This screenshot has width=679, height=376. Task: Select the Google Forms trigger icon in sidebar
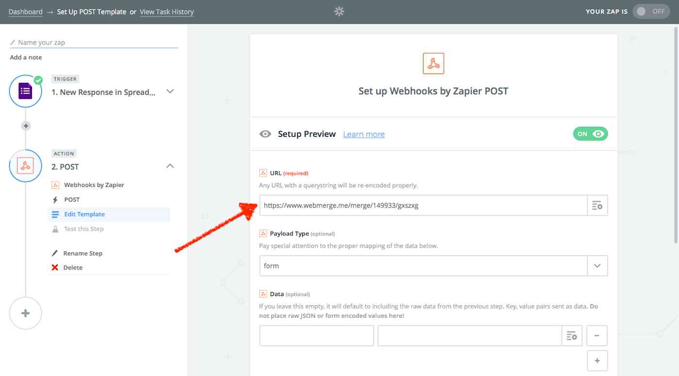[x=25, y=91]
